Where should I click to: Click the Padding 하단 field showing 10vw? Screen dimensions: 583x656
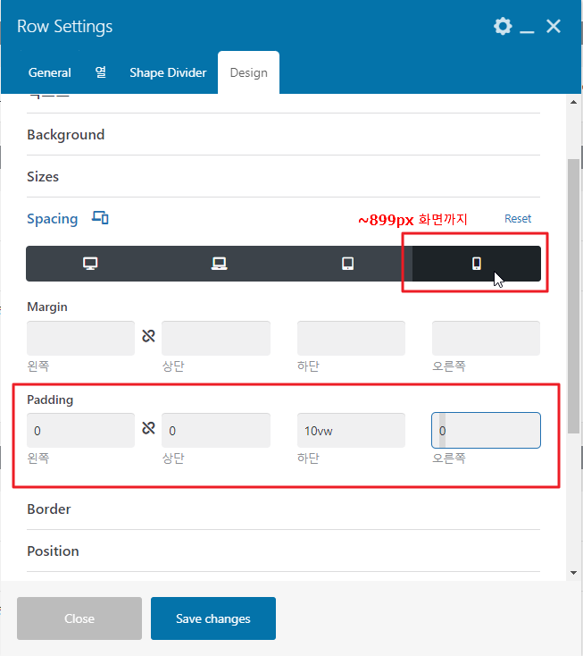[351, 431]
